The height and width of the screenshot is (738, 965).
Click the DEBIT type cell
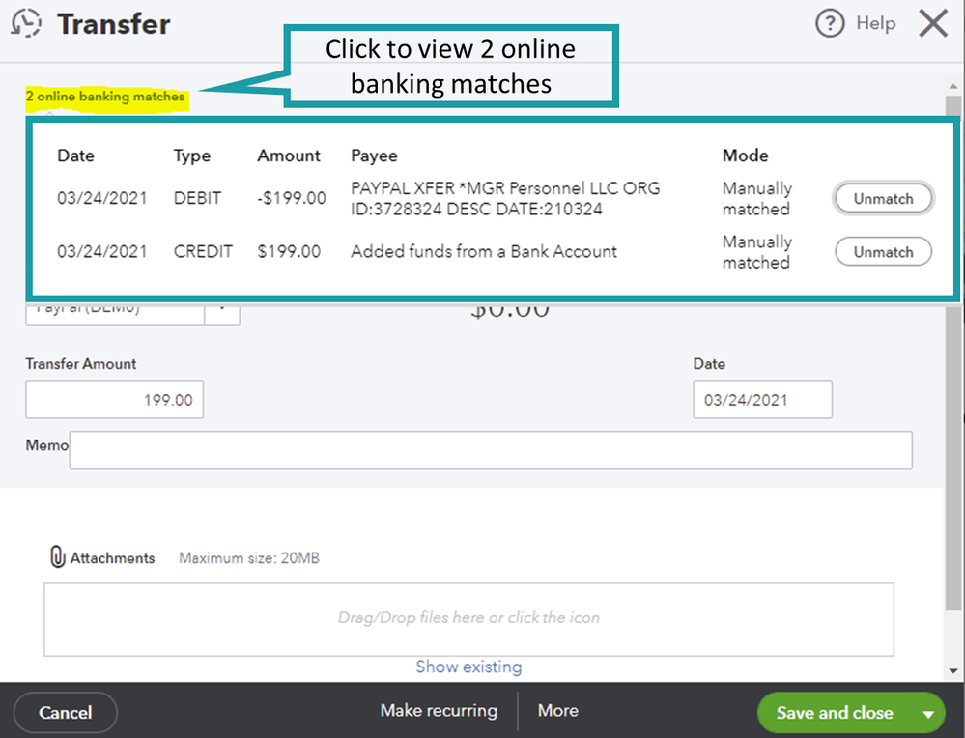[197, 198]
